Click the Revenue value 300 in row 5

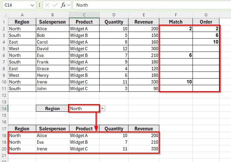click(x=144, y=49)
